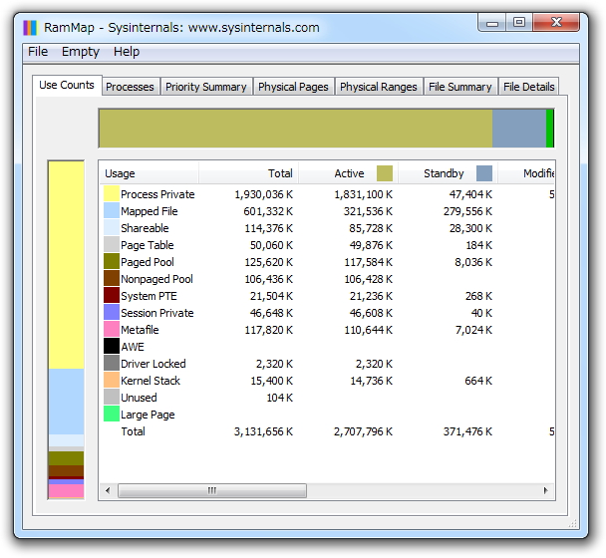Click the pink Metafile swatch
Image resolution: width=606 pixels, height=558 pixels.
click(x=112, y=330)
